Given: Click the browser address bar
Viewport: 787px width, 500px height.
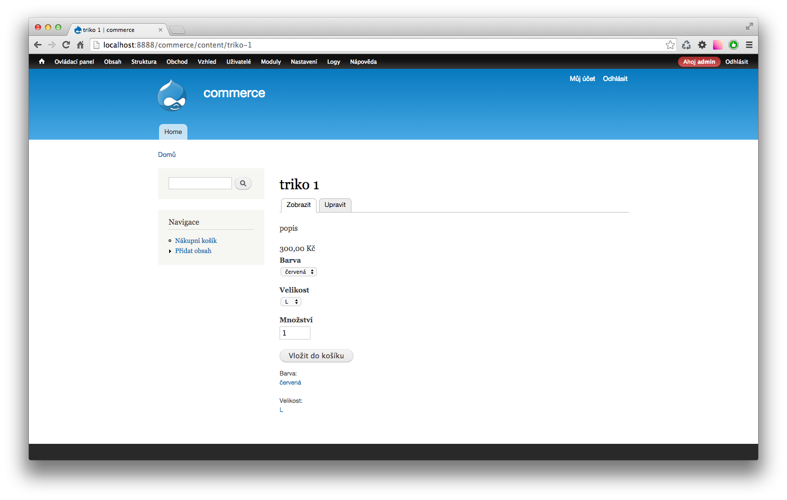Looking at the screenshot, I should (382, 45).
